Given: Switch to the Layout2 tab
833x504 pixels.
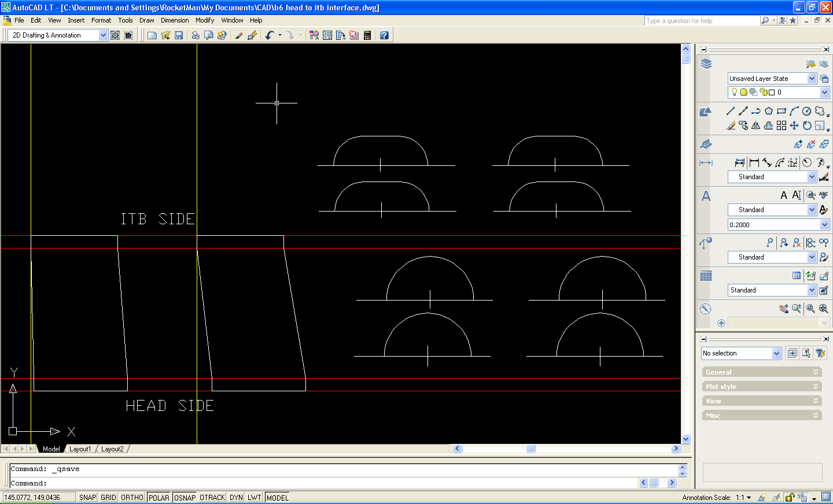Looking at the screenshot, I should point(112,449).
